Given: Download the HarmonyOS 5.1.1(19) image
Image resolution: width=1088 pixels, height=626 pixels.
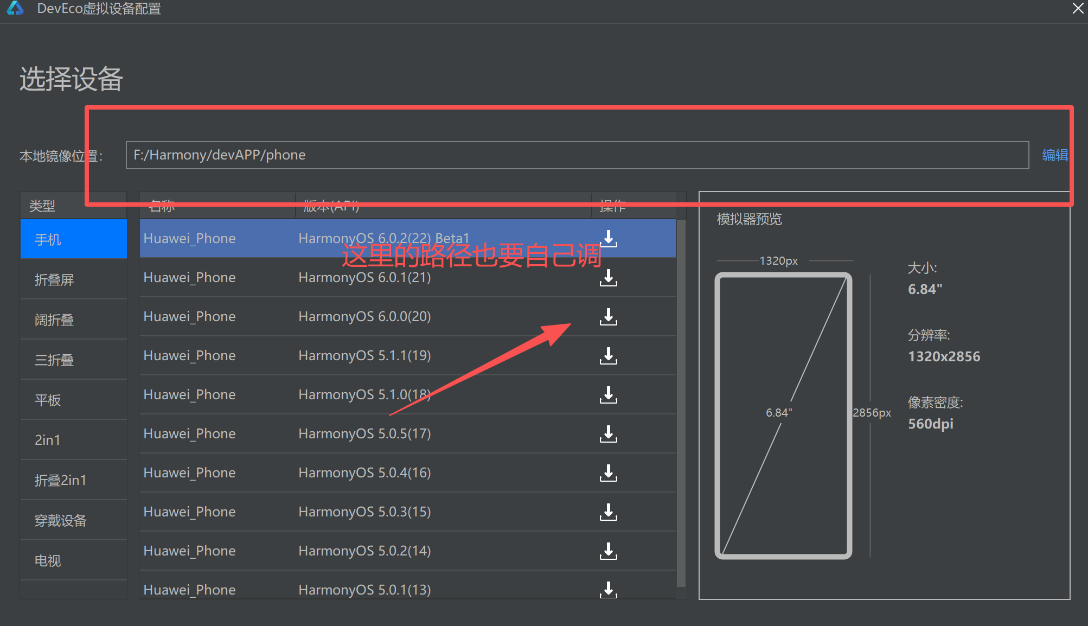Looking at the screenshot, I should click(x=608, y=356).
